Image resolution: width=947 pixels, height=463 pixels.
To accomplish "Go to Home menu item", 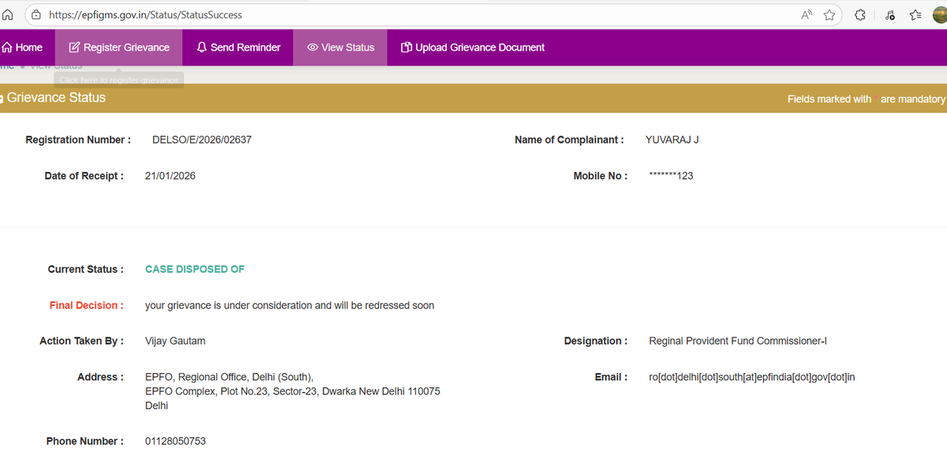I will click(x=23, y=47).
